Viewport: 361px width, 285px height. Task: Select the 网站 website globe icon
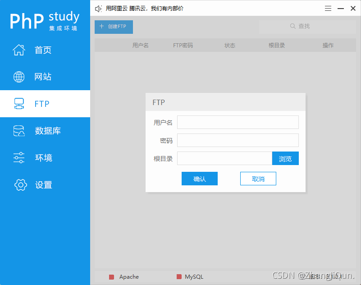19,77
